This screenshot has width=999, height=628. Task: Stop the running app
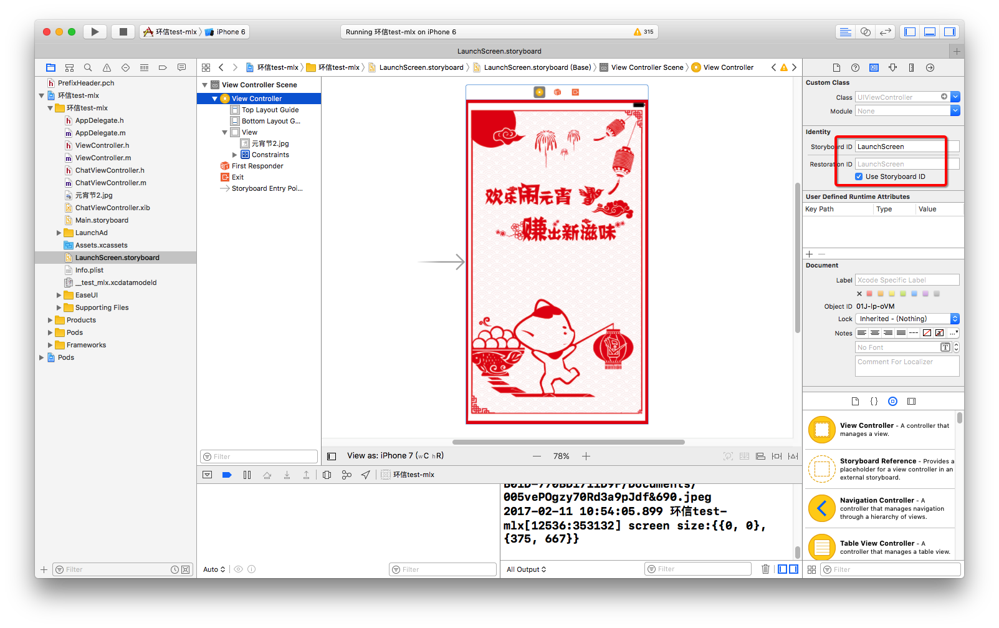tap(123, 32)
